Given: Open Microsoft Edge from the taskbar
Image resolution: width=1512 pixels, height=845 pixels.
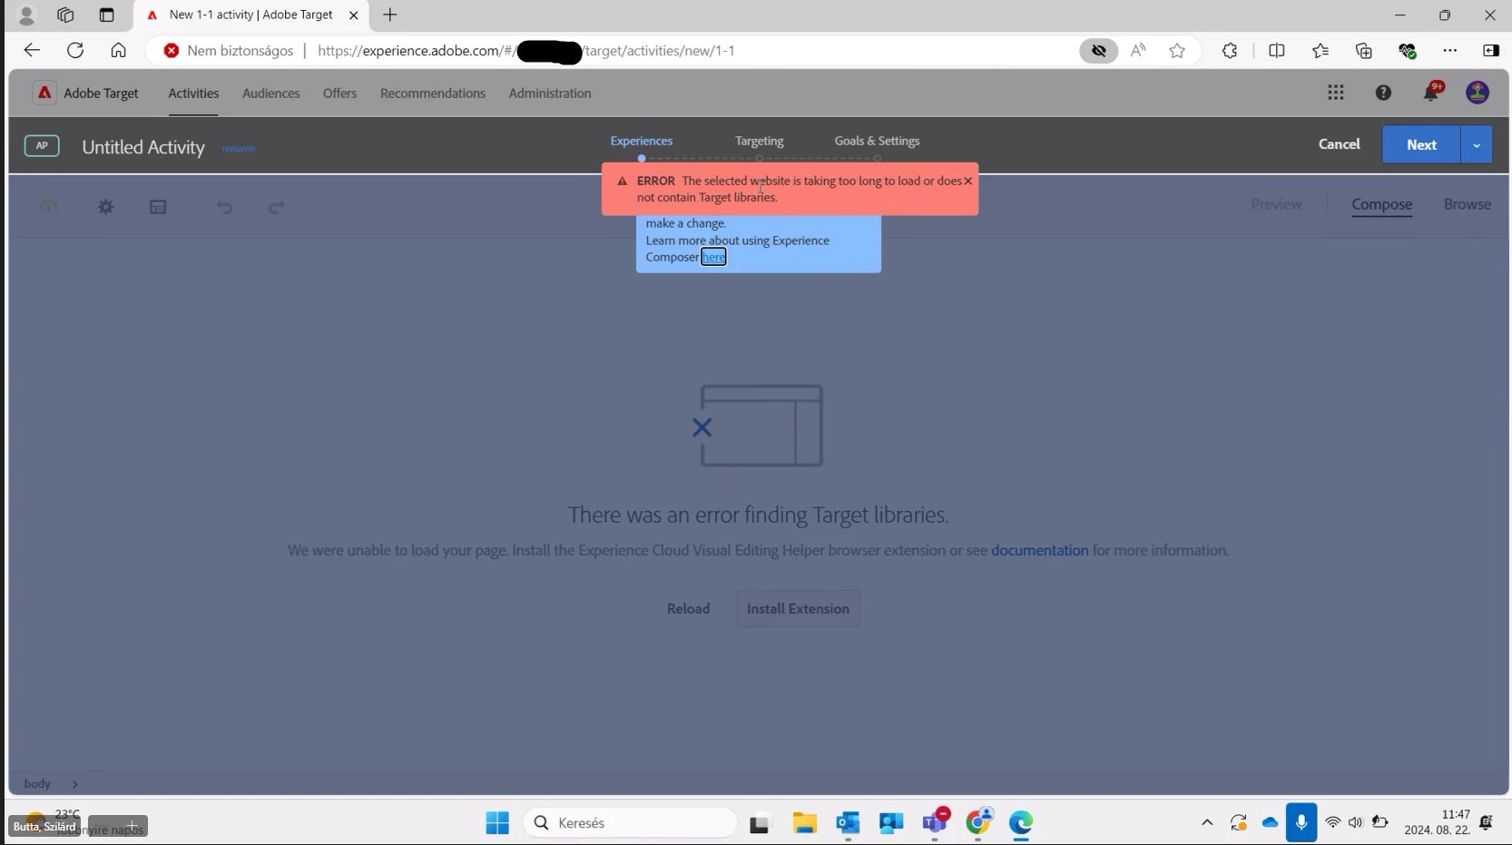Looking at the screenshot, I should pos(1021,823).
